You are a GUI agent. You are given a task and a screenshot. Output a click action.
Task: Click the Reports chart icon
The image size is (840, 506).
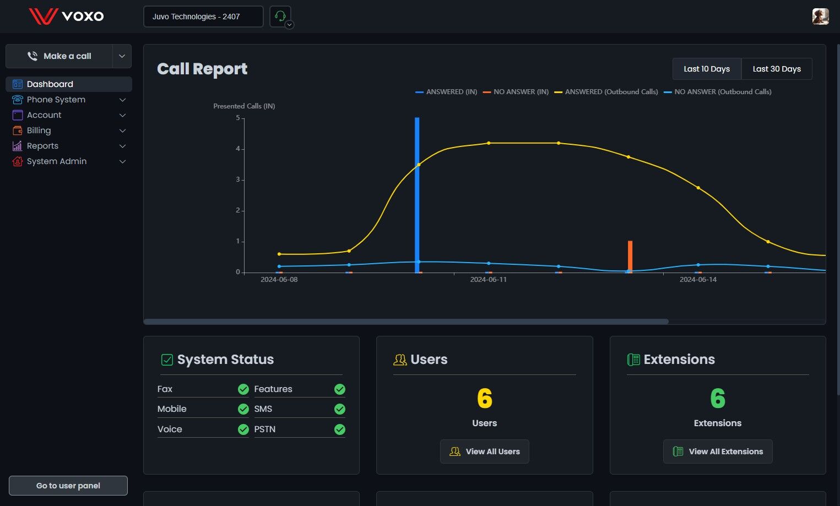click(18, 146)
